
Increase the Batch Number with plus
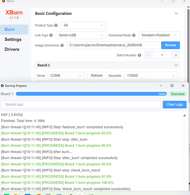176,55
